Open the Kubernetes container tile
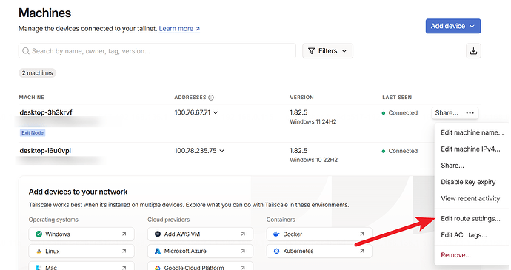 [319, 251]
